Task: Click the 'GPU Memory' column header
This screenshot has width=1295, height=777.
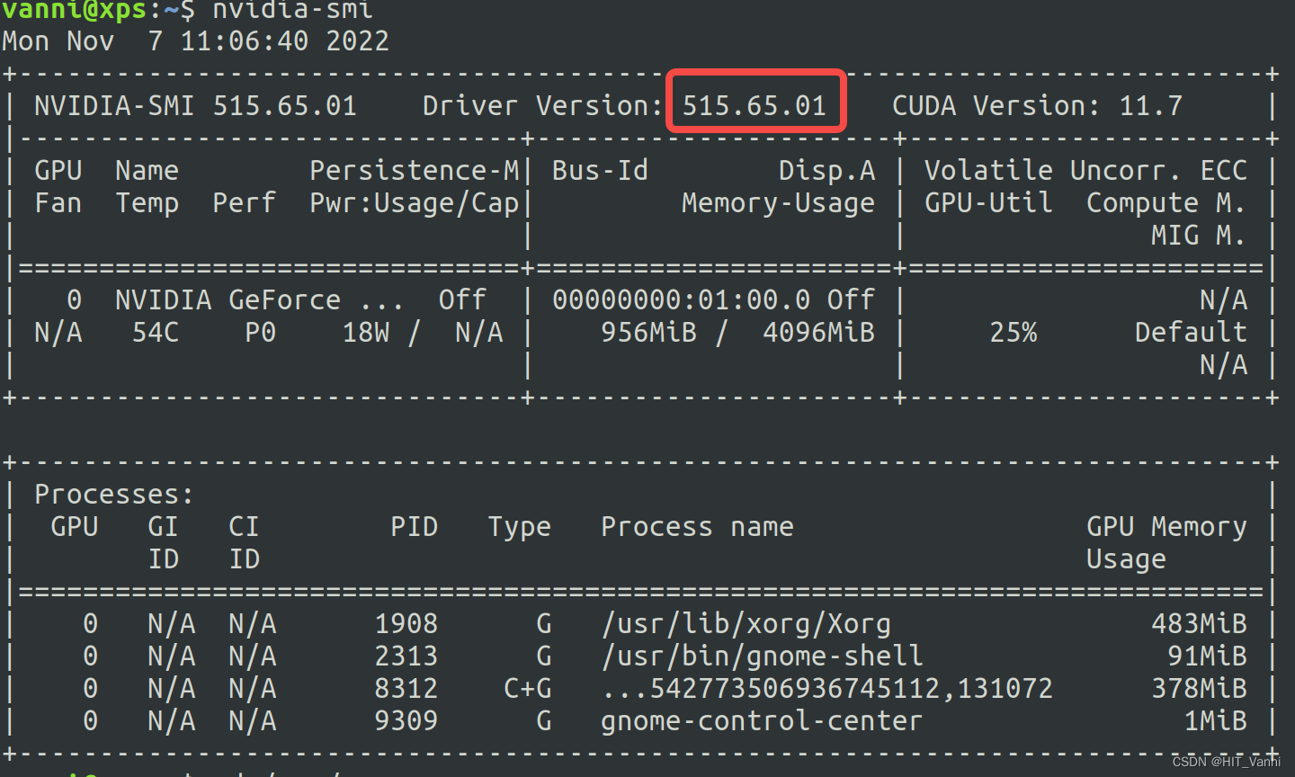Action: point(1166,528)
